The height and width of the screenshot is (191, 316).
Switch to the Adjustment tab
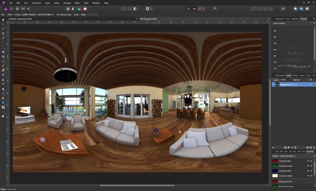280,76
